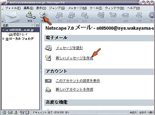Screen dimensions: 155x115
Task: Click the 新しいアカウントを作成 link
Action: pos(74,90)
